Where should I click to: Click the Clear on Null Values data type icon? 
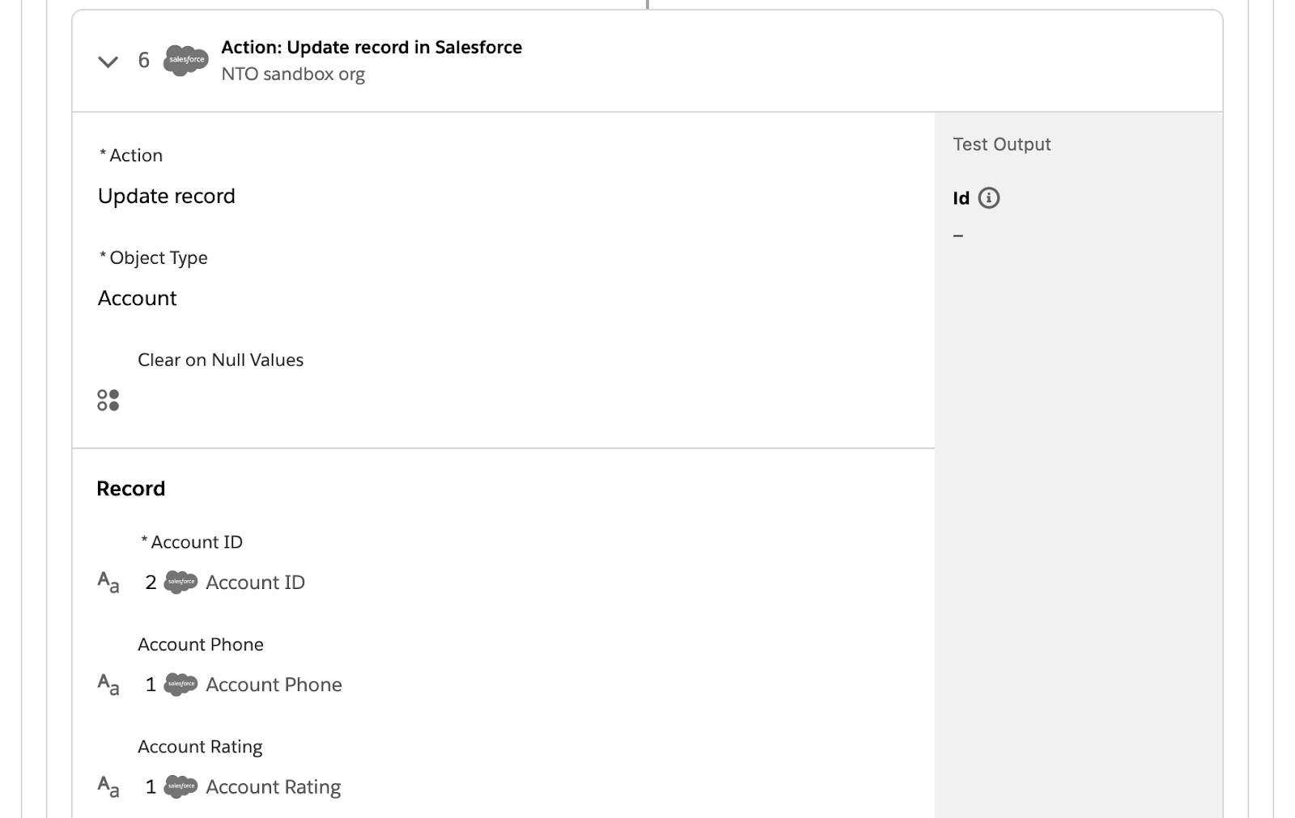coord(108,401)
